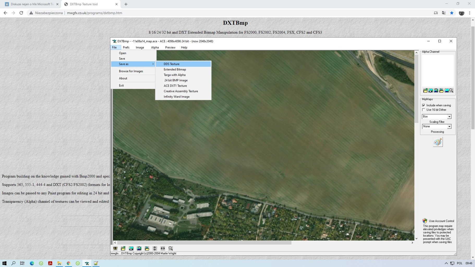The height and width of the screenshot is (267, 475).
Task: Save as Targa with Alpha
Action: 183,75
